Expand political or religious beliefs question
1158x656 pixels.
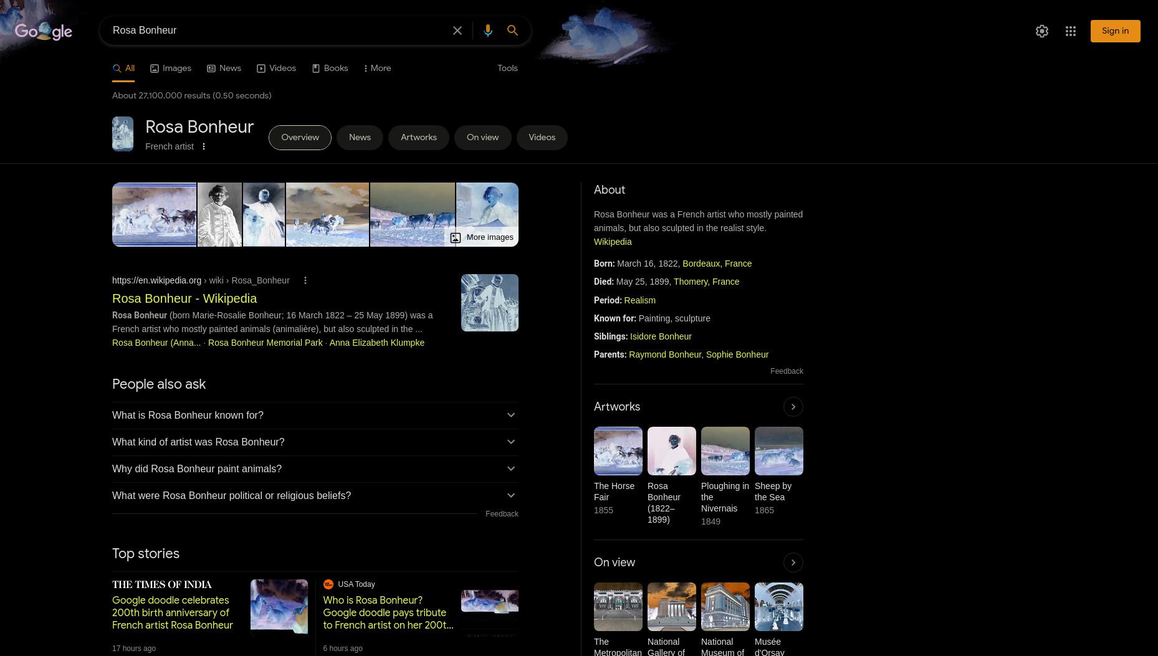point(315,496)
